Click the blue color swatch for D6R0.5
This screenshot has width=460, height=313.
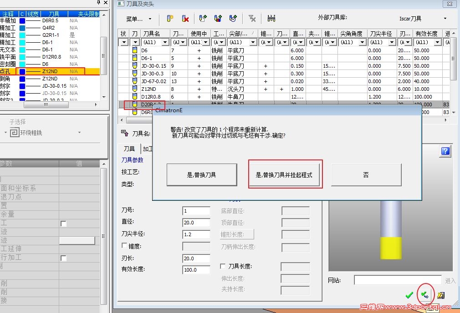tap(22, 21)
